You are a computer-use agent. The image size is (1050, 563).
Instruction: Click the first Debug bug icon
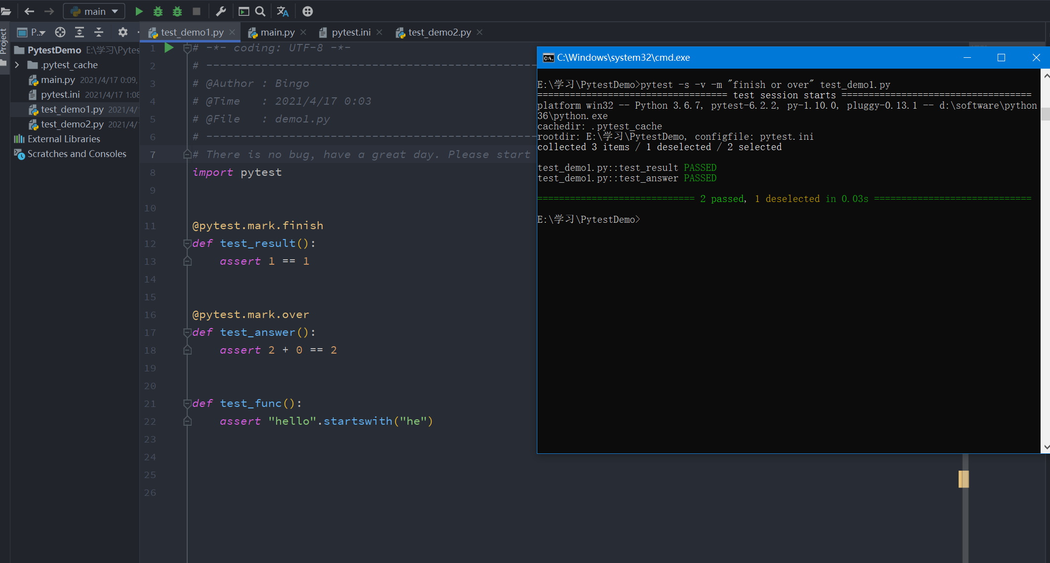tap(158, 11)
